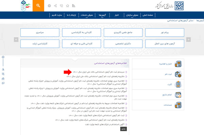Open دفترچه راهنمای وزارت نفت link
This screenshot has width=204, height=135.
pyautogui.click(x=90, y=120)
